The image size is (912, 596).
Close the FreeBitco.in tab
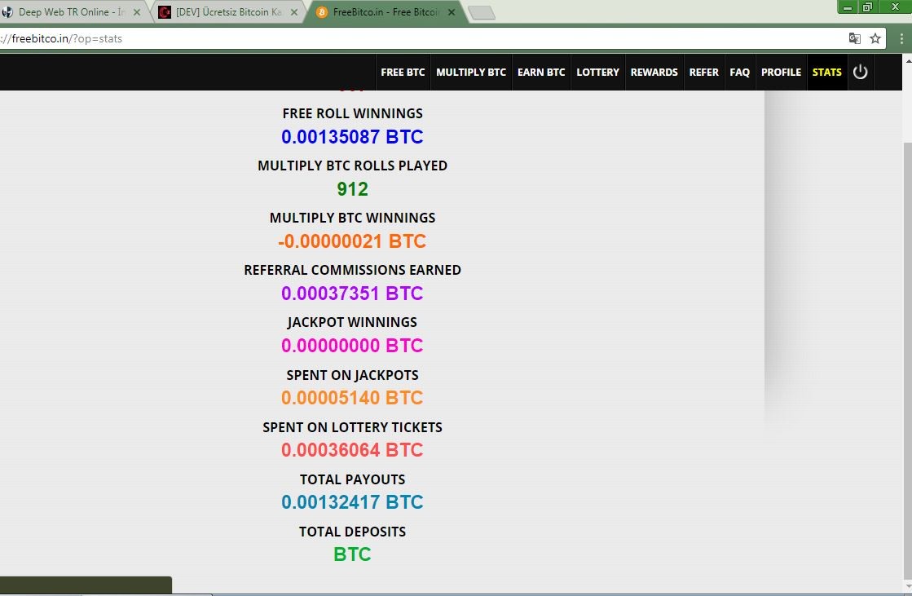pyautogui.click(x=452, y=12)
